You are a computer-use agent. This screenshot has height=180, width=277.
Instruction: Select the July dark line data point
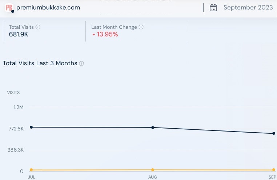click(31, 127)
